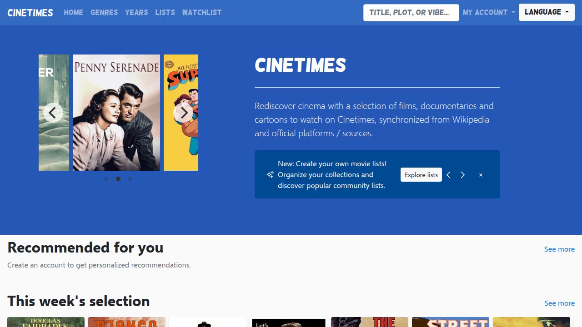Click the account creation recommendation text
This screenshot has height=327, width=582.
pyautogui.click(x=99, y=265)
